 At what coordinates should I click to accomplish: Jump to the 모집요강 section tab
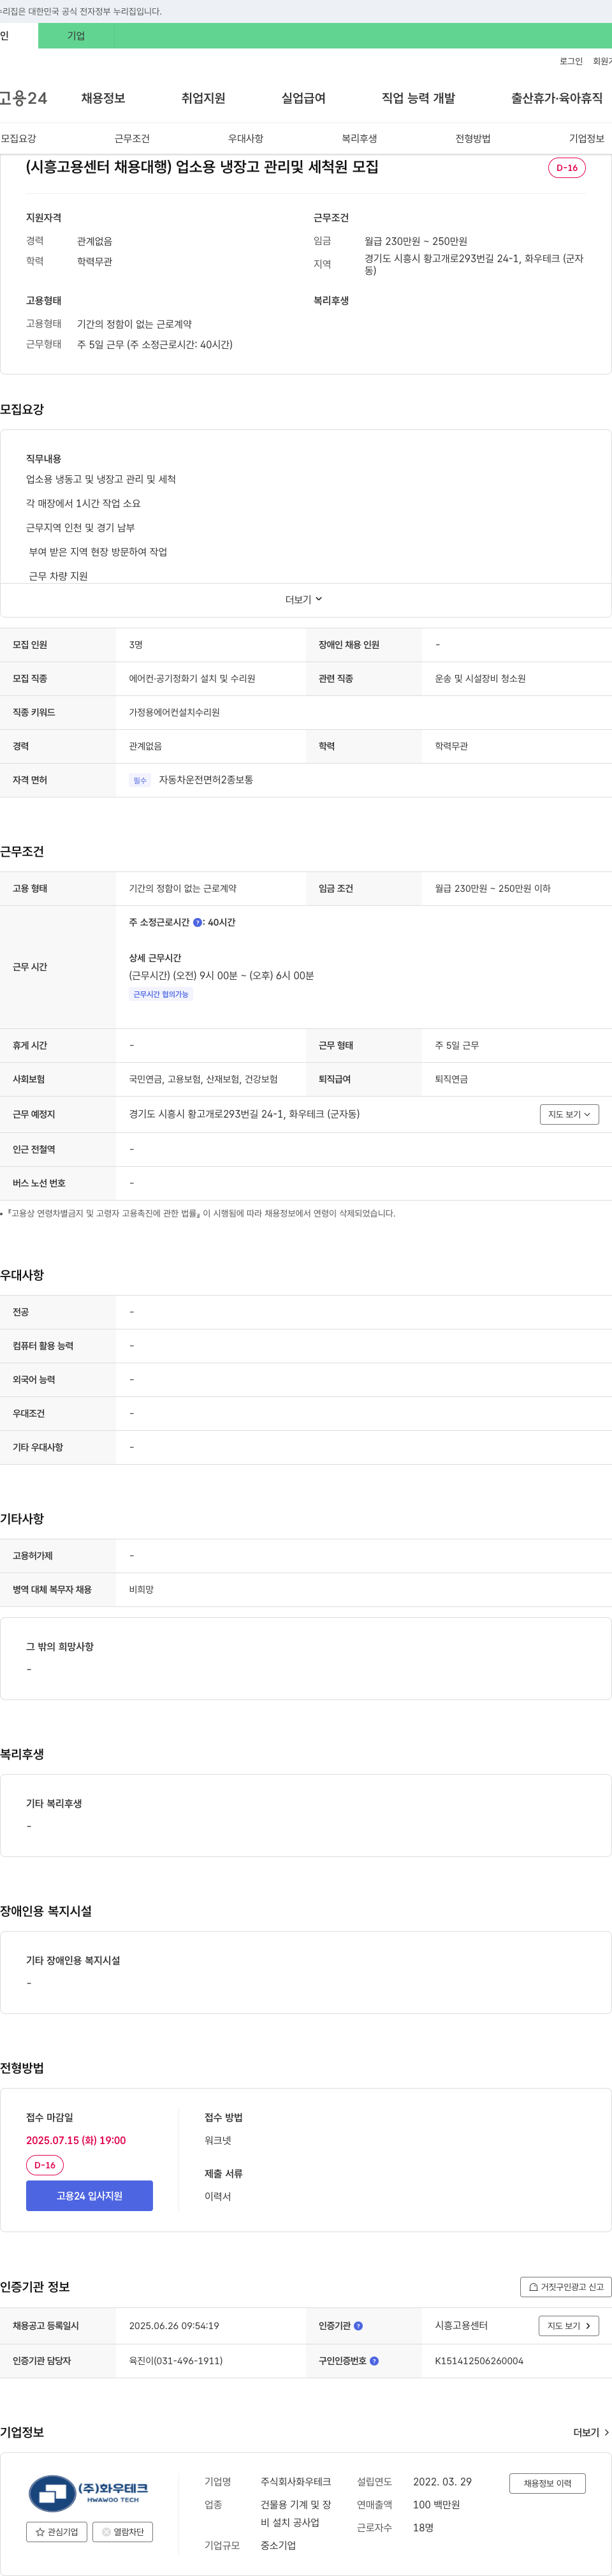coord(18,139)
